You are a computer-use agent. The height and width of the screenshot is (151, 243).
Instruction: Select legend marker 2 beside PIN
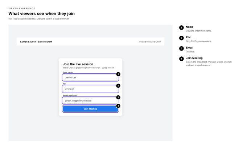(181, 38)
